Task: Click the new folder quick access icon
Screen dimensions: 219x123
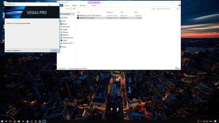Action: pyautogui.click(x=65, y=2)
